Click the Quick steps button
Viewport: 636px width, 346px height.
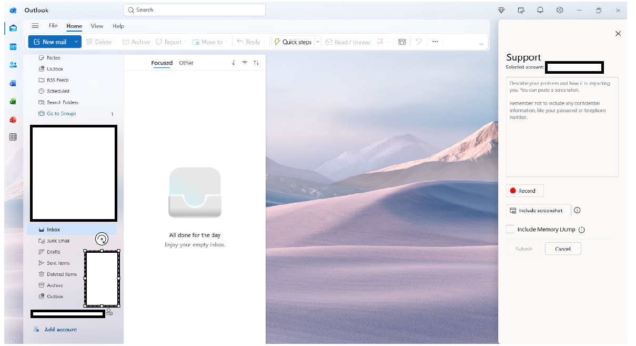tap(293, 42)
